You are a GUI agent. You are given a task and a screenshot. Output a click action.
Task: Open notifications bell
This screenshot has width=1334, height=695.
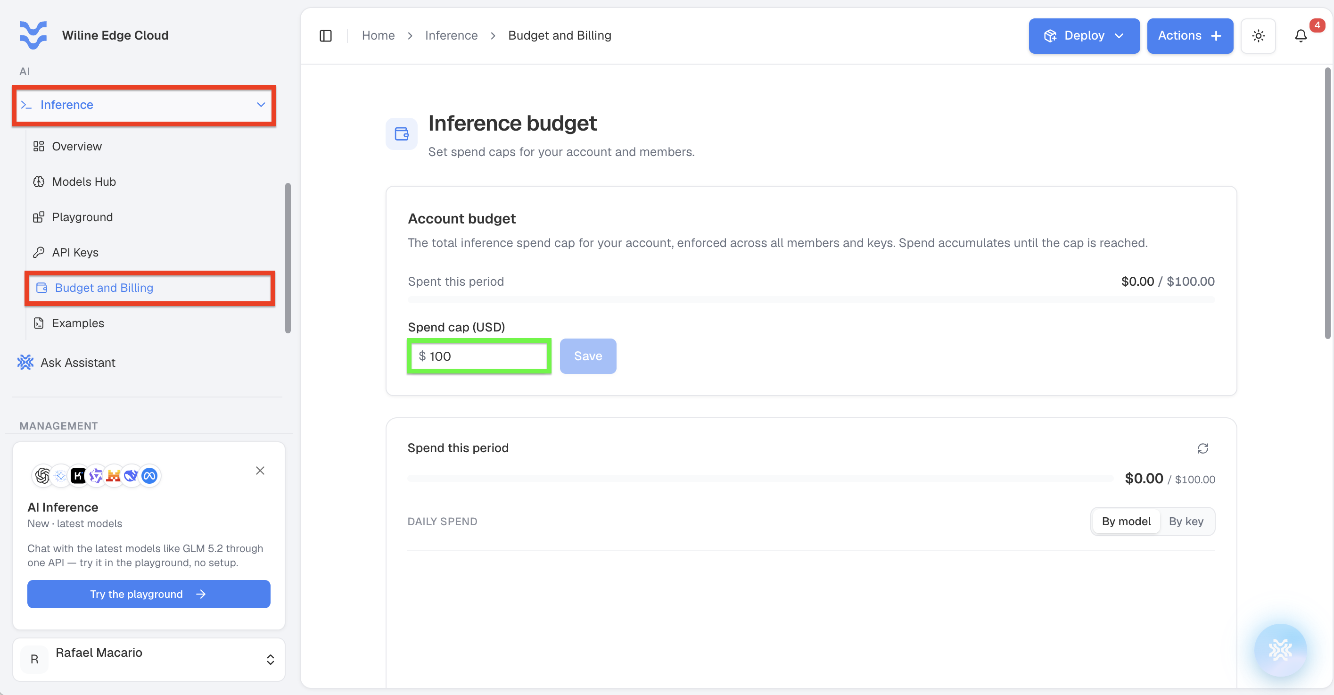pyautogui.click(x=1301, y=36)
